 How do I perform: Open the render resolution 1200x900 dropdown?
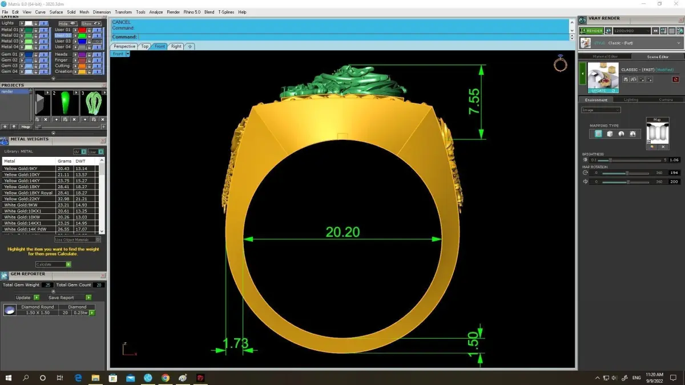(x=632, y=31)
